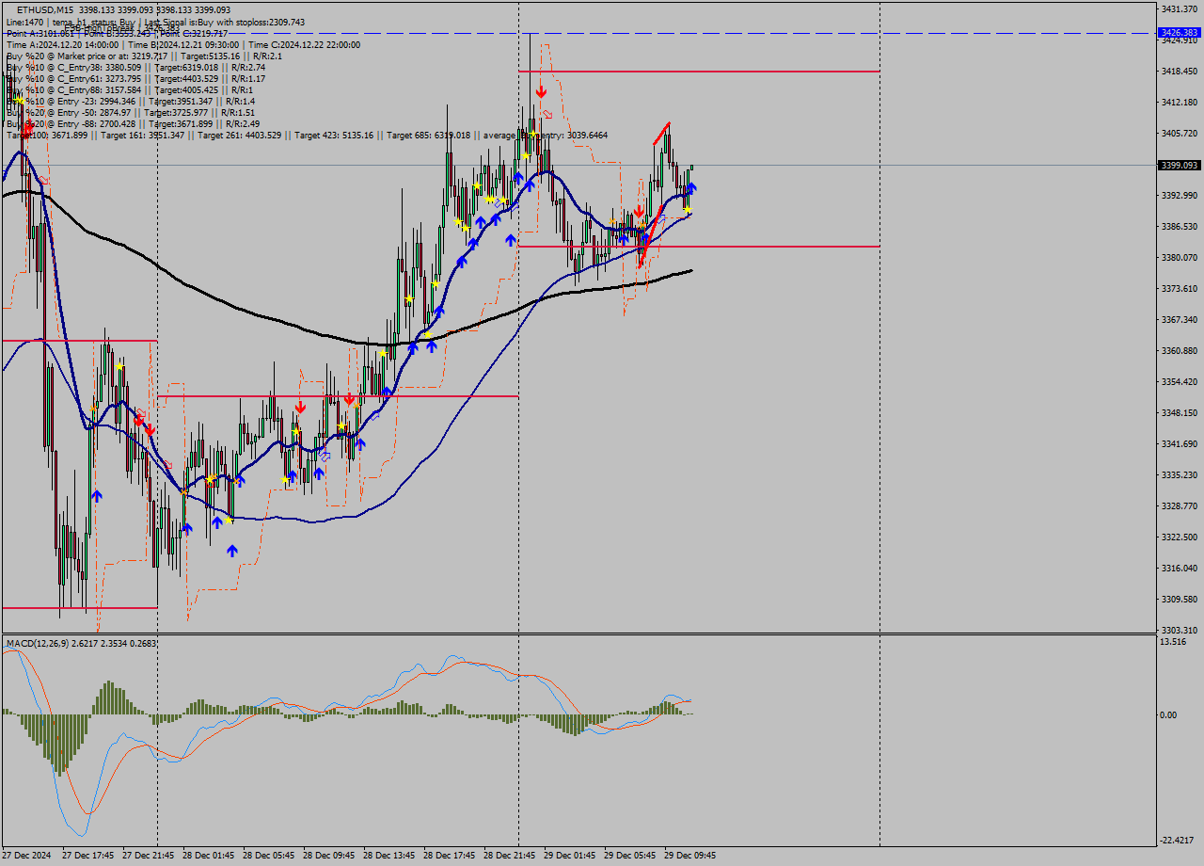Click the 3335.230 price axis value
1204x866 pixels.
1179,474
